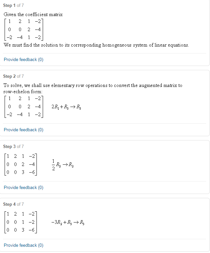This screenshot has width=210, height=253.
Task: Click the "Given the coefficient matrix" text
Action: click(x=33, y=14)
